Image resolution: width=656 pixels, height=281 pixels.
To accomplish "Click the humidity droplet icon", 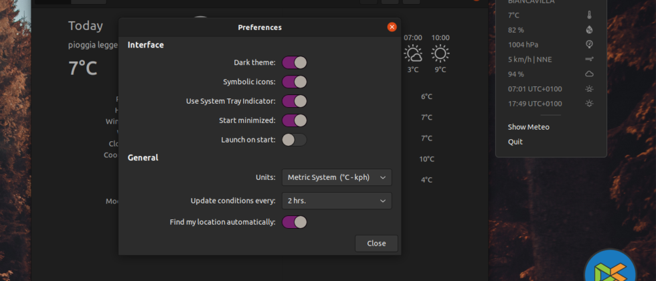I will (x=589, y=29).
